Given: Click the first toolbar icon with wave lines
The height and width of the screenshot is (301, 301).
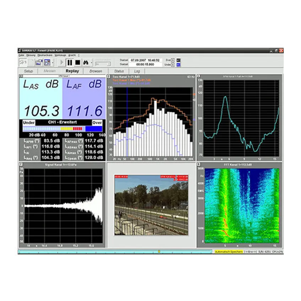Looking at the screenshot, I should pyautogui.click(x=23, y=62).
